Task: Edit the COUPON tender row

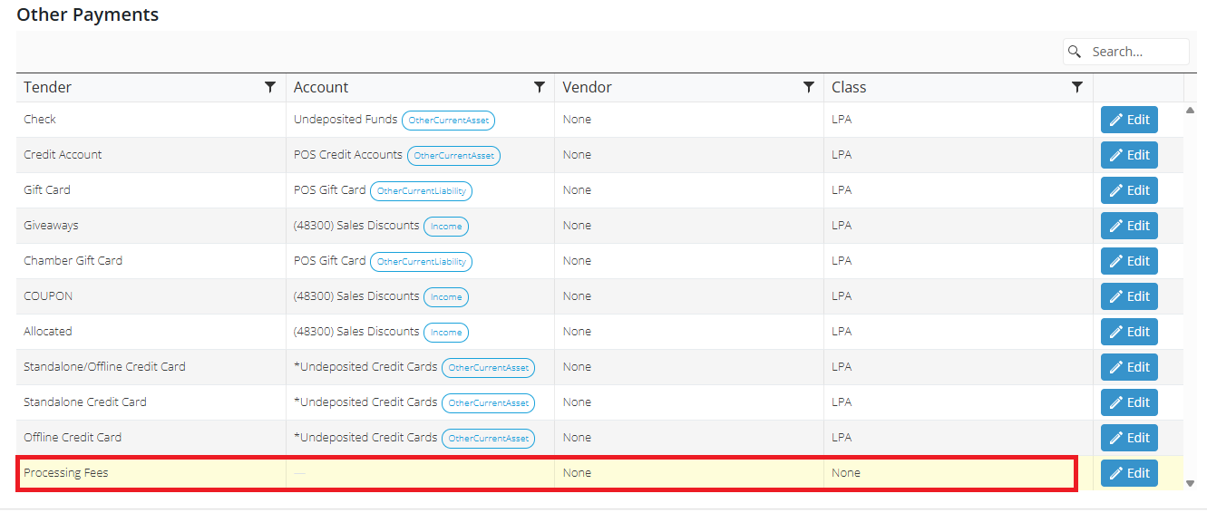Action: [x=1129, y=296]
